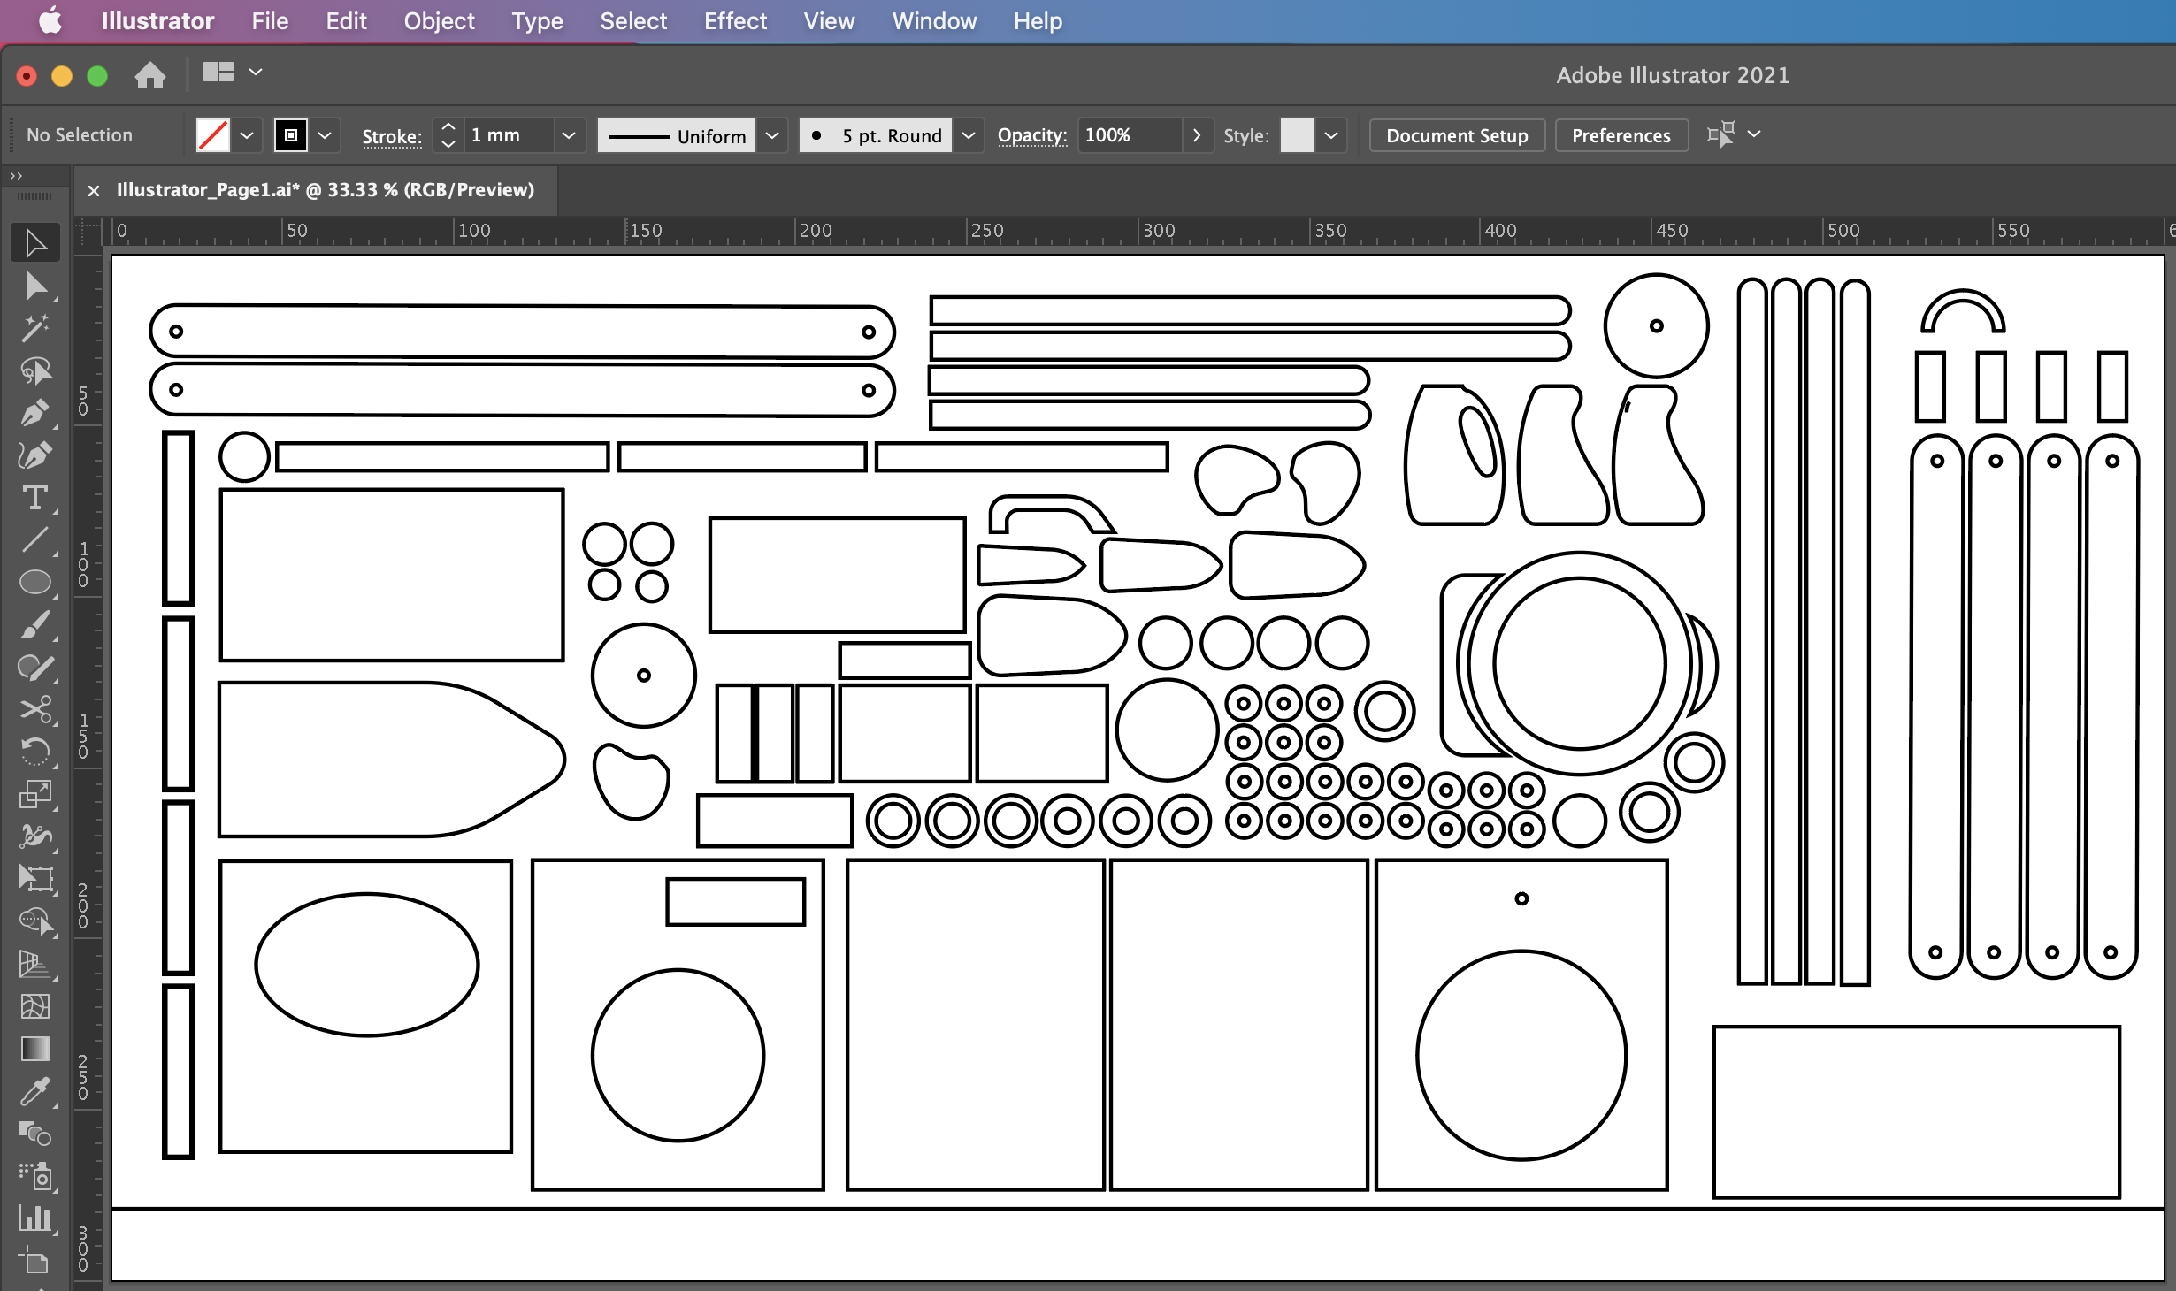The height and width of the screenshot is (1291, 2176).
Task: Choose the Pen tool
Action: (x=35, y=413)
